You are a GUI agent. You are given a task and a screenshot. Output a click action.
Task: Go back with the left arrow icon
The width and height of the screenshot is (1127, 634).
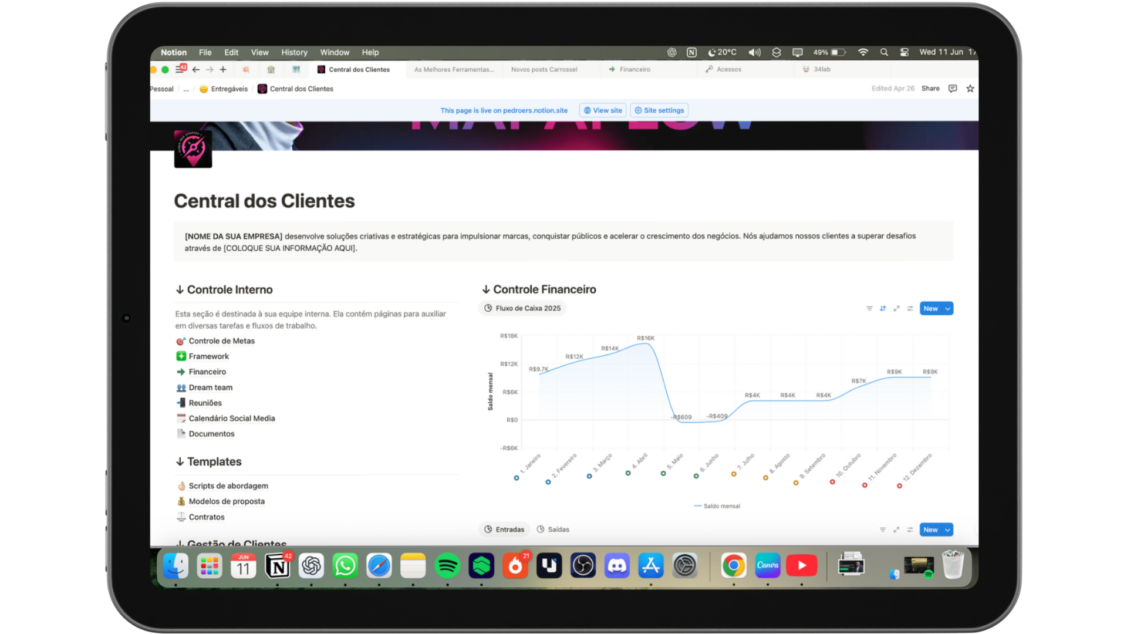click(196, 69)
